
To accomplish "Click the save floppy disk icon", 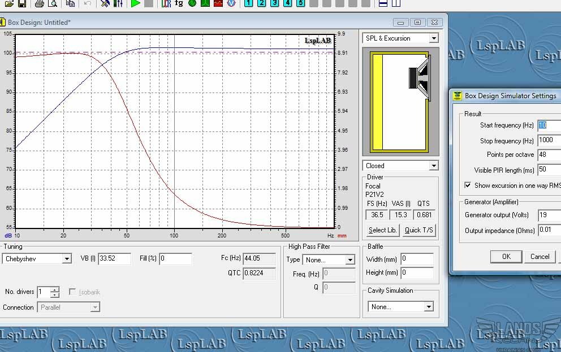I will (22, 3).
